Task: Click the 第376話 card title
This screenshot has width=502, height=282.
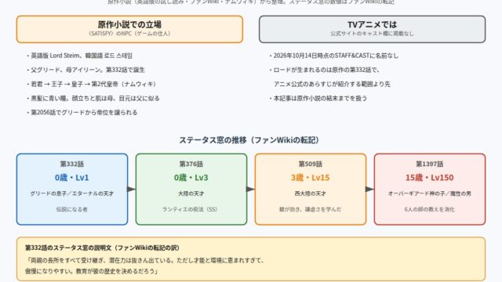Action: pos(191,164)
